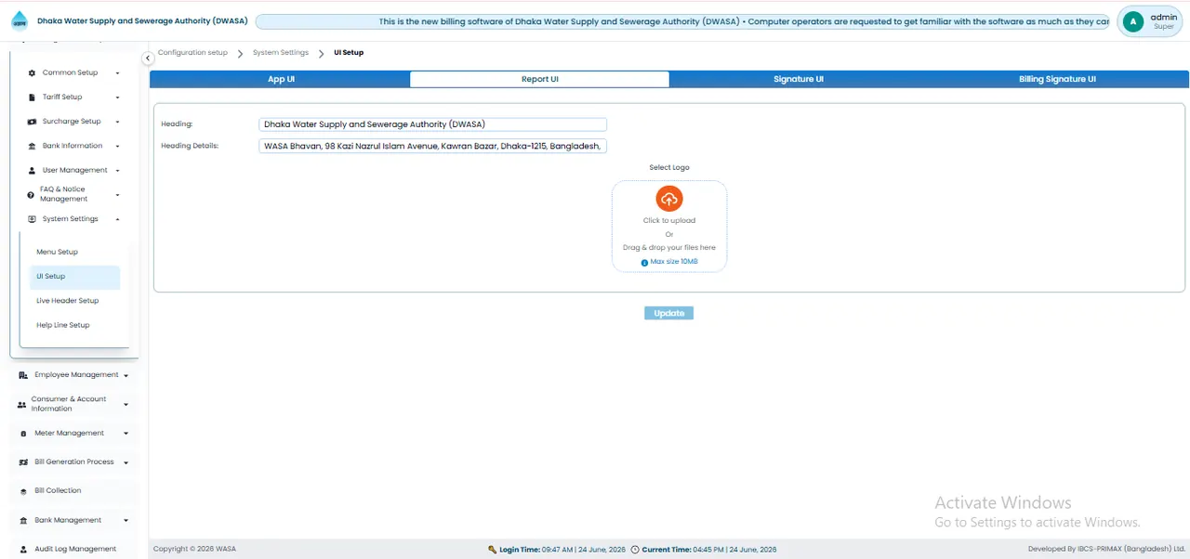Click the Bank Management icon
Viewport: 1190px width, 559px height.
point(23,520)
